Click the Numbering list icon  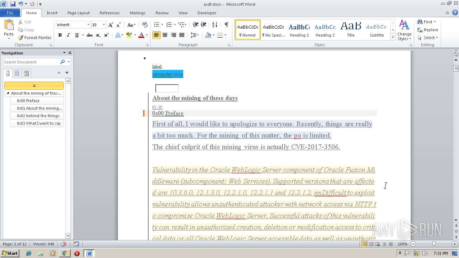click(169, 25)
